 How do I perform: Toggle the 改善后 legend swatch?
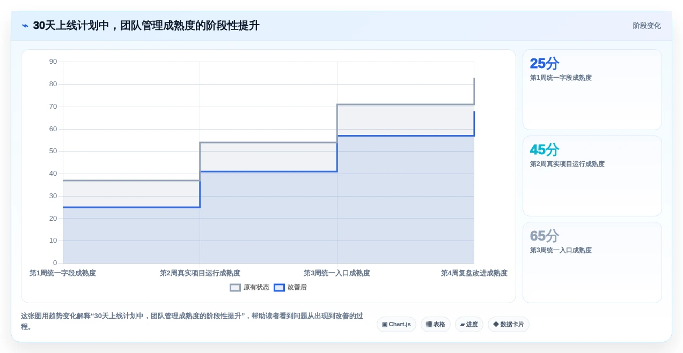279,288
